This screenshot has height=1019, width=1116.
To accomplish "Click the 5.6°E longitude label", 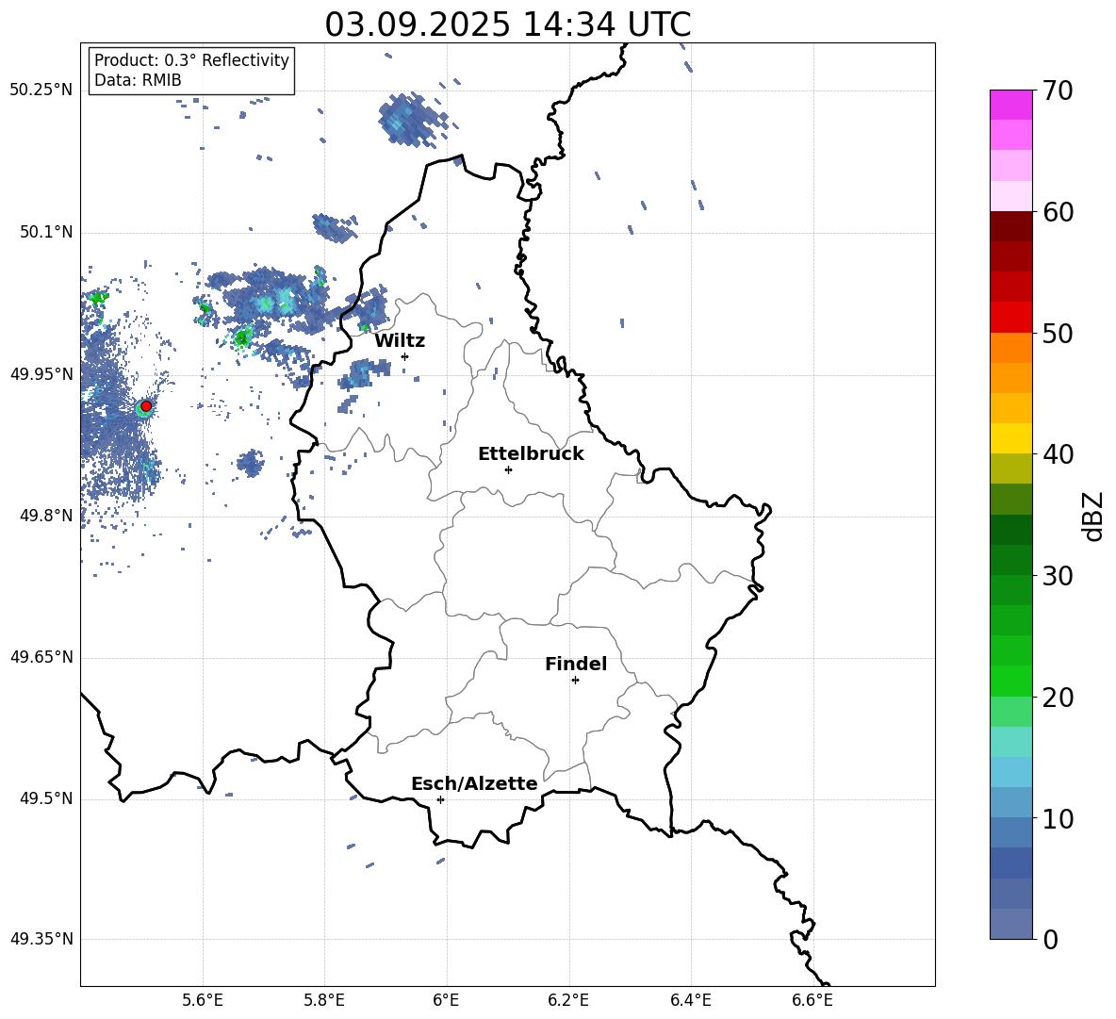I will (203, 1001).
